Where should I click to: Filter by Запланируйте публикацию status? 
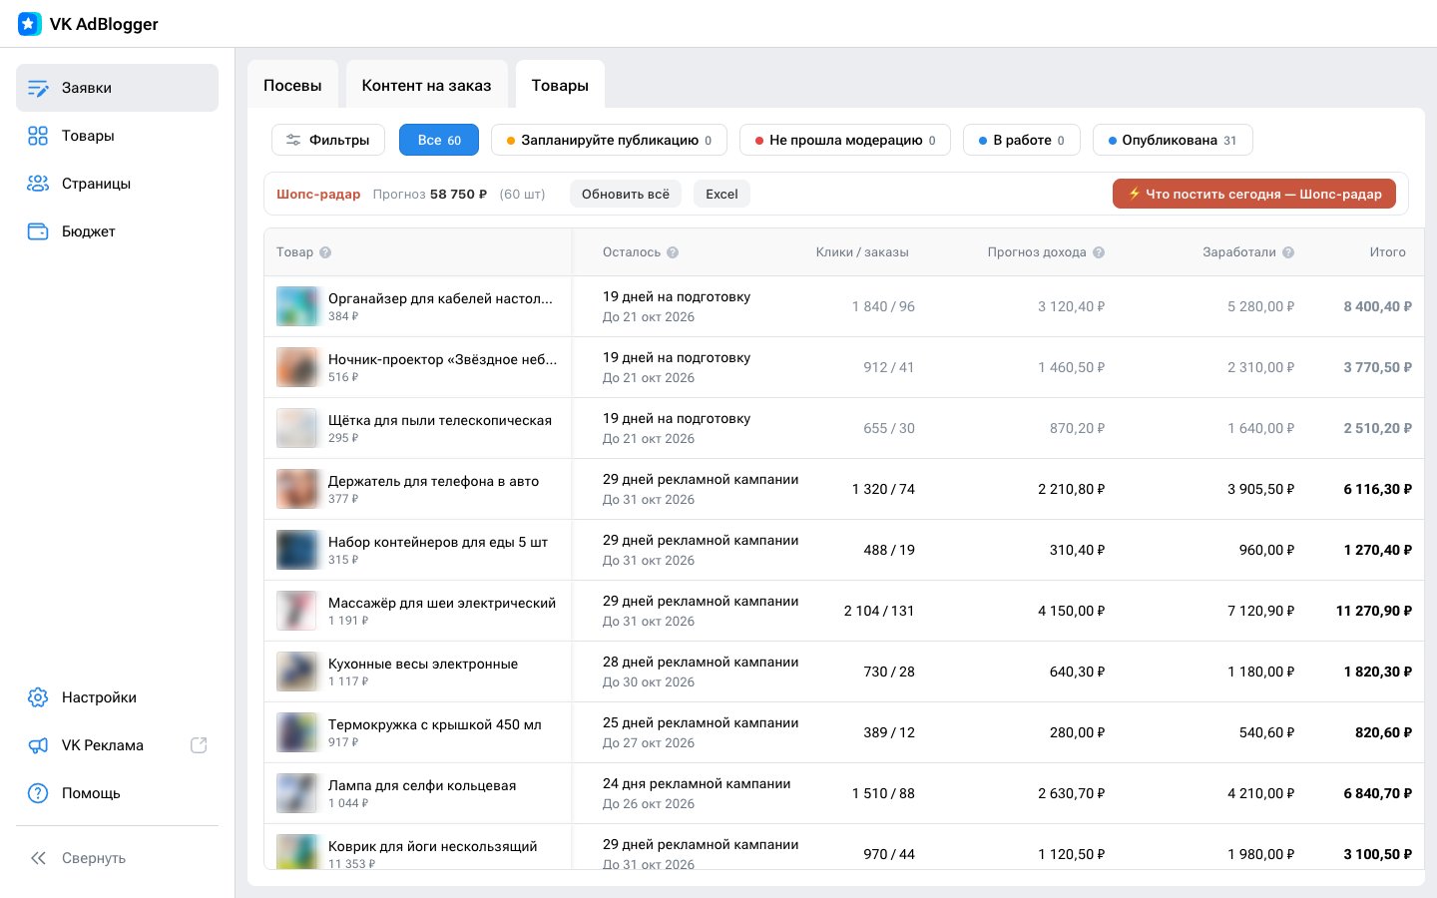[x=609, y=140]
